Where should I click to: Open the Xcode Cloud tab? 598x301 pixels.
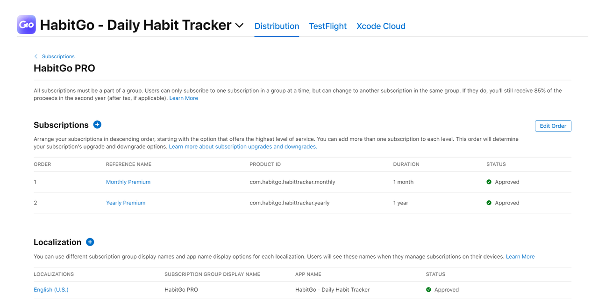tap(381, 26)
